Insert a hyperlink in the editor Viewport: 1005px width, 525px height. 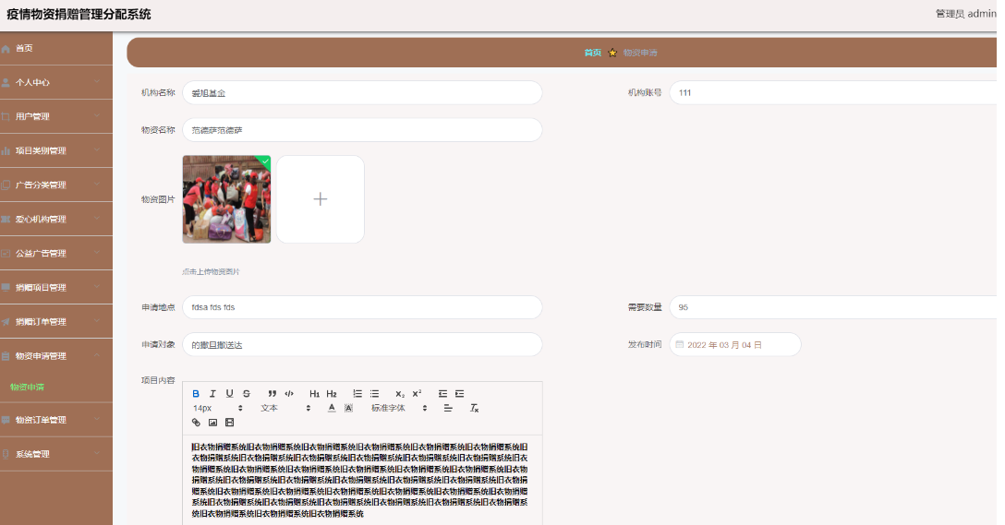pos(196,423)
